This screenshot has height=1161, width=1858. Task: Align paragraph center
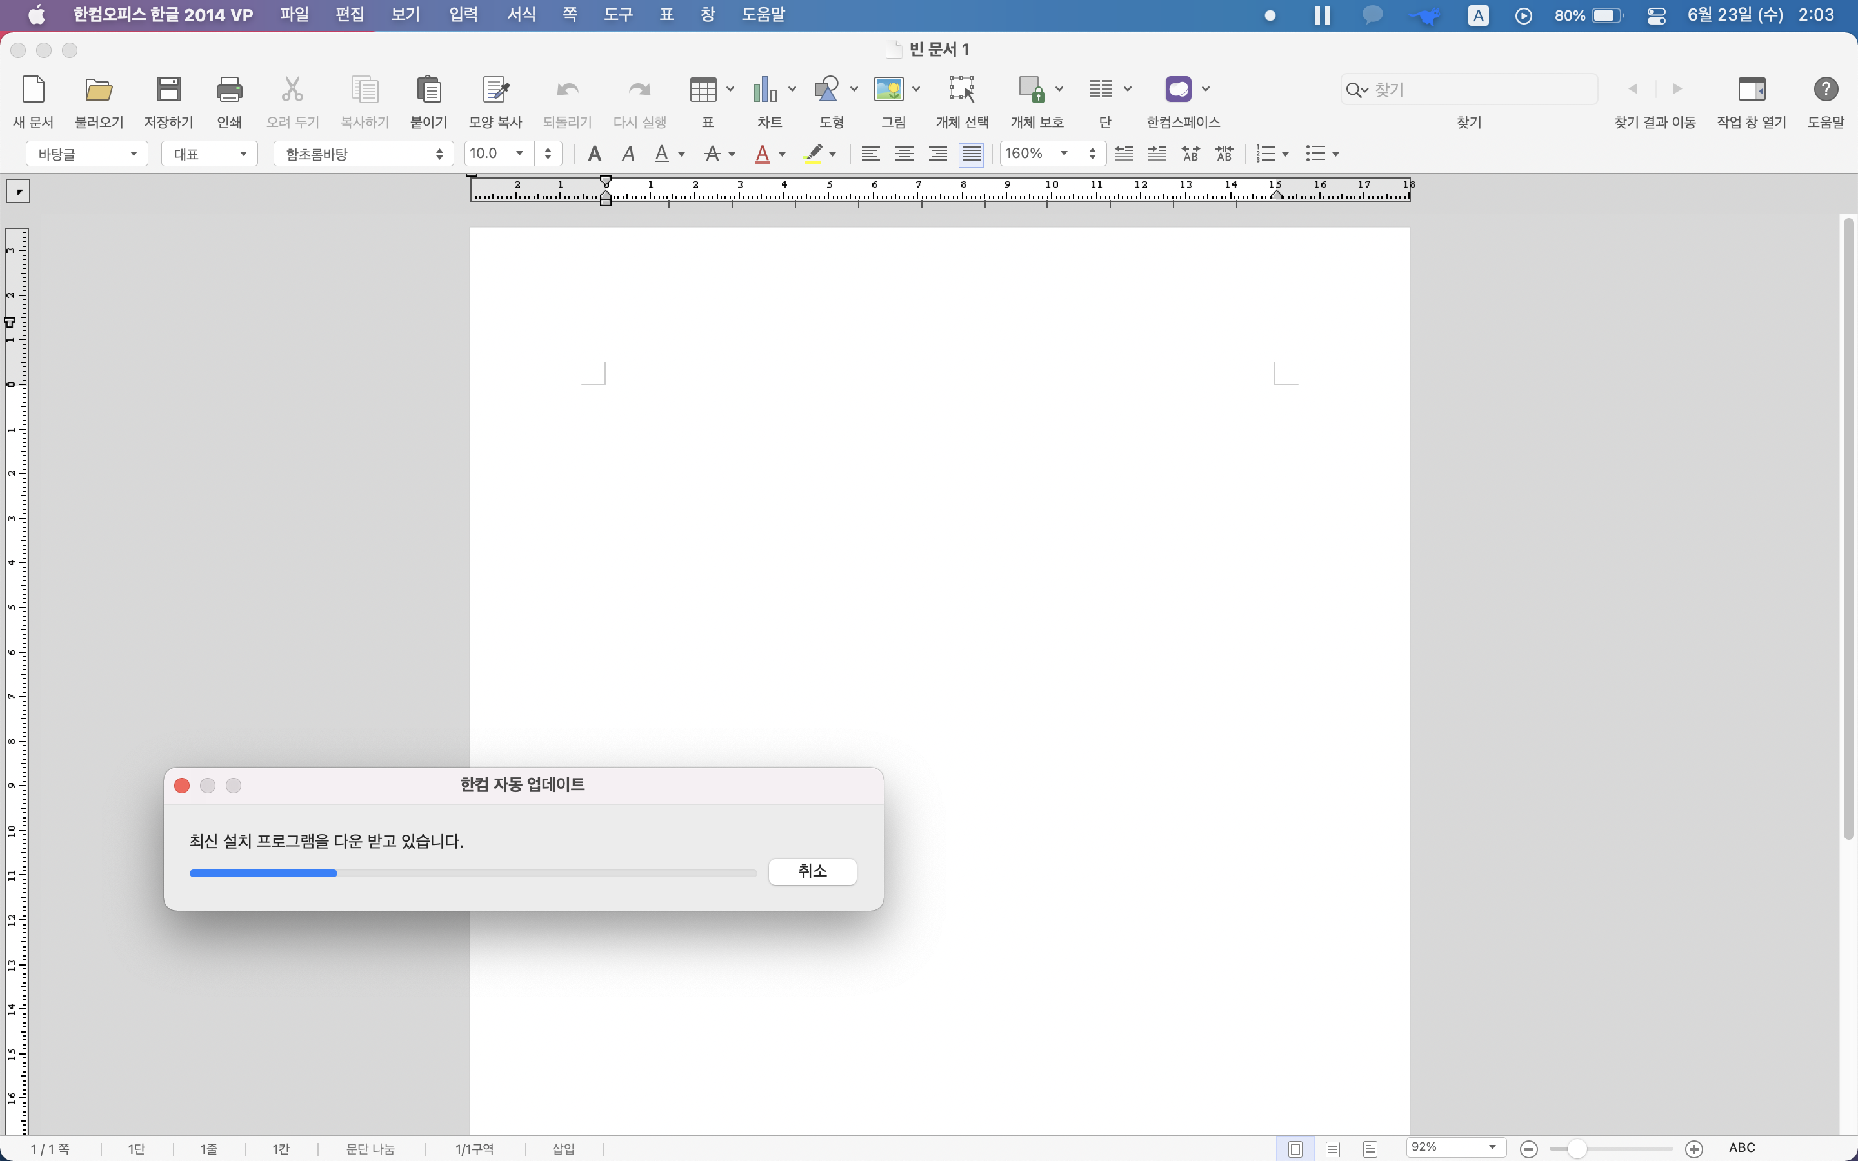(904, 154)
